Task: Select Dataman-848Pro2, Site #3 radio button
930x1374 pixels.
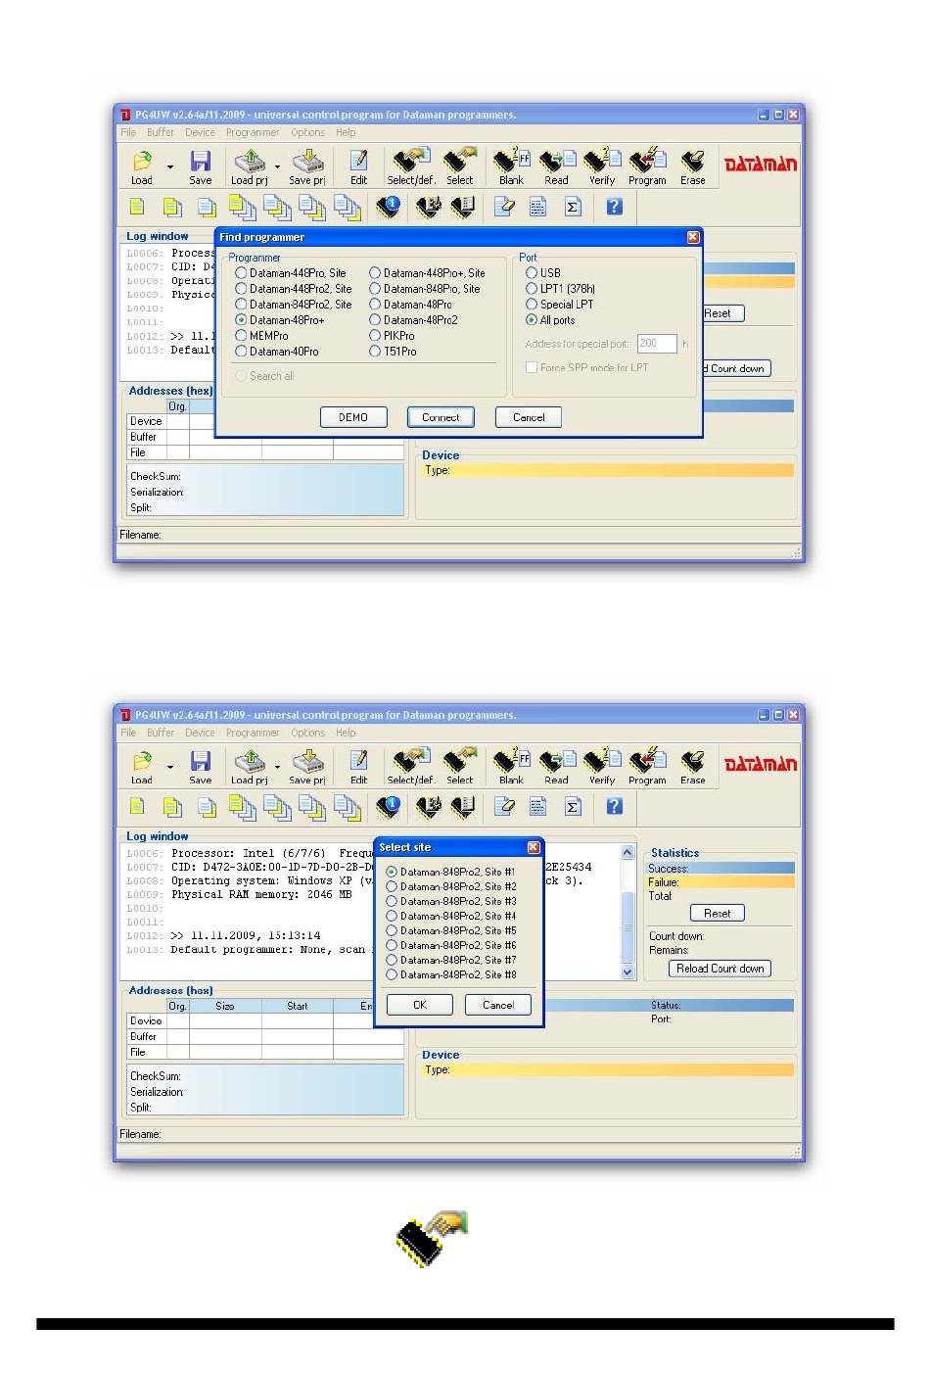Action: (392, 901)
